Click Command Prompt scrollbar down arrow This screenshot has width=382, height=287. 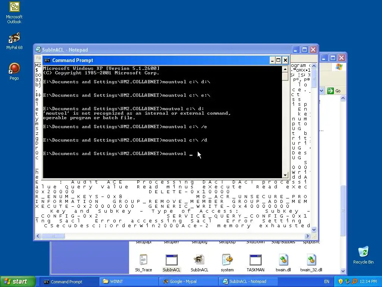pyautogui.click(x=285, y=175)
